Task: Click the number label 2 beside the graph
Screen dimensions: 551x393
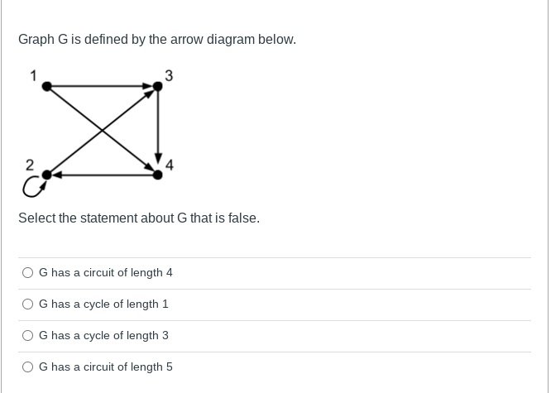Action: (30, 163)
